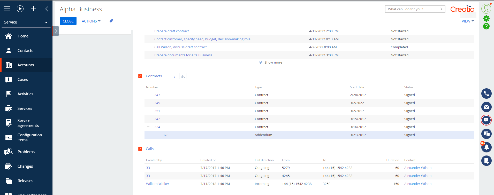The width and height of the screenshot is (494, 195).
Task: Open the run process play button
Action: pyautogui.click(x=20, y=9)
